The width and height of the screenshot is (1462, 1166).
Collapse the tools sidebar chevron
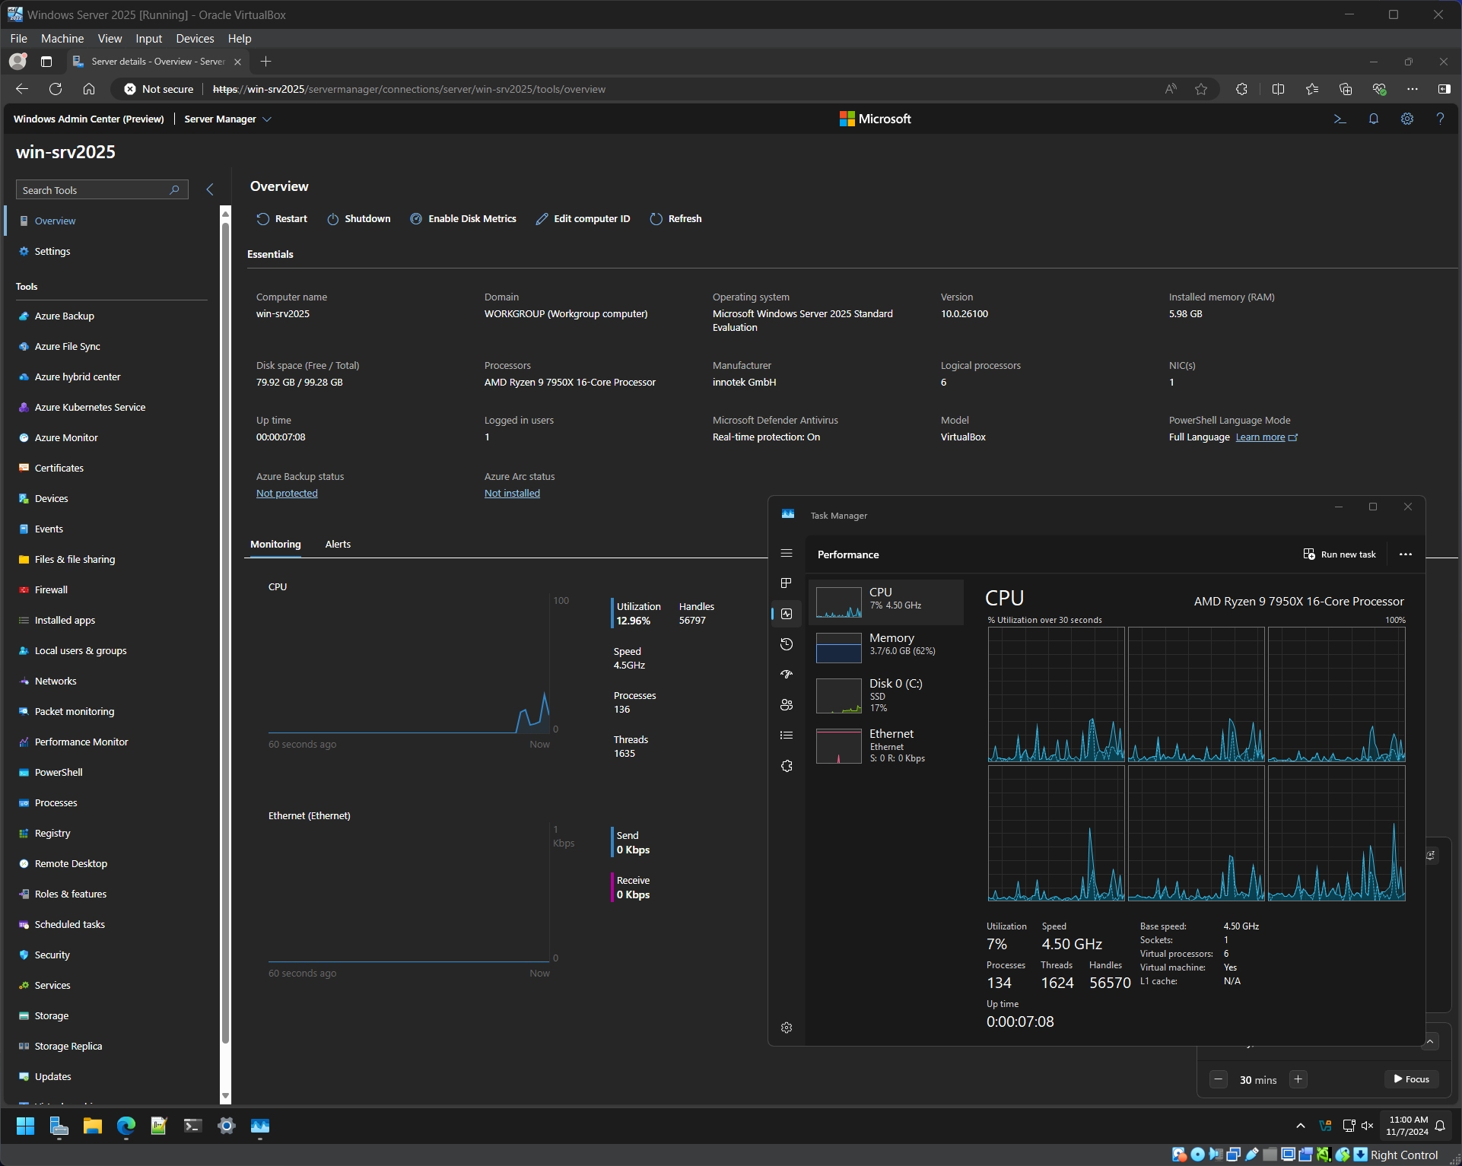click(210, 189)
